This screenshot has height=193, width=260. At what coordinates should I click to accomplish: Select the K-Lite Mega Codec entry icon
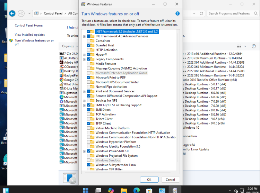(x=61, y=88)
